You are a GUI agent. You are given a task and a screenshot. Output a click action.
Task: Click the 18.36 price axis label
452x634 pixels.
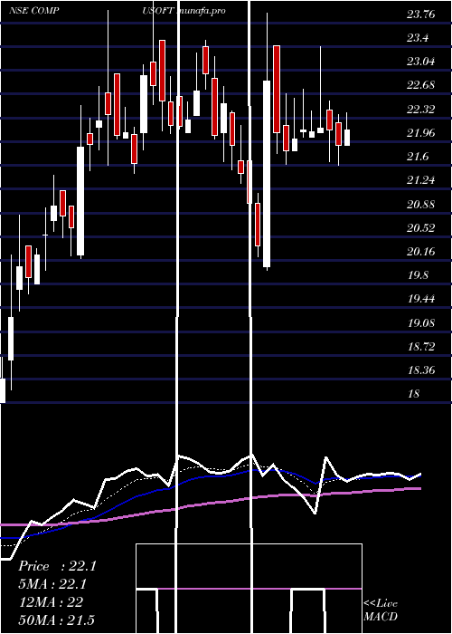pyautogui.click(x=421, y=370)
